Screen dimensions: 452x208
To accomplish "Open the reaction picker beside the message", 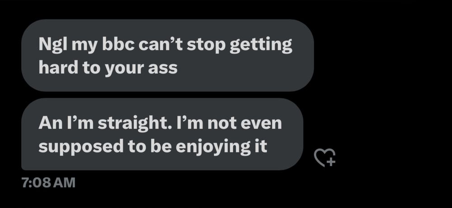I will [325, 157].
